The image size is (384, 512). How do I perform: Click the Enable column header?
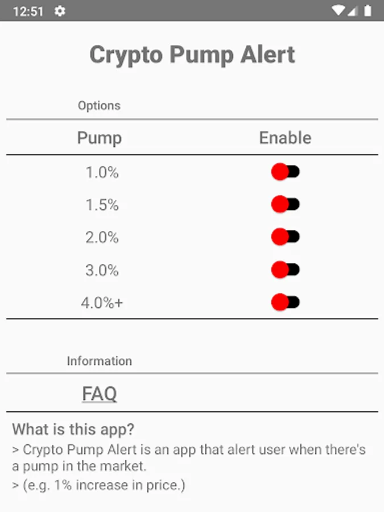[285, 138]
